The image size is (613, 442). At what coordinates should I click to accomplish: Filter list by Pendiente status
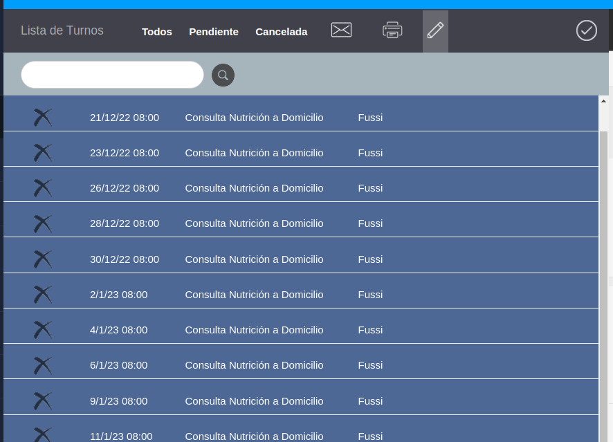(214, 32)
